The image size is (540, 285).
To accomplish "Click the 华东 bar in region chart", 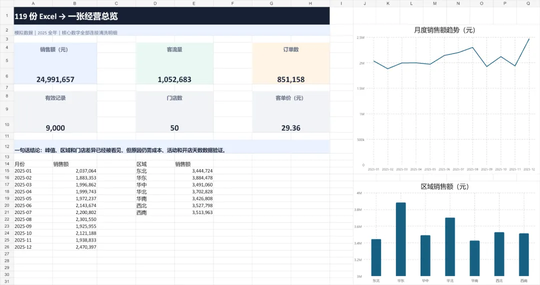I will (x=401, y=239).
